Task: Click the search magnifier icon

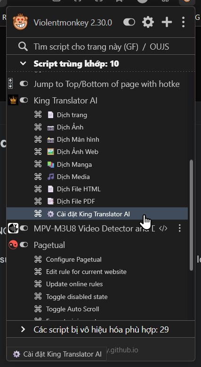Action: (23, 47)
